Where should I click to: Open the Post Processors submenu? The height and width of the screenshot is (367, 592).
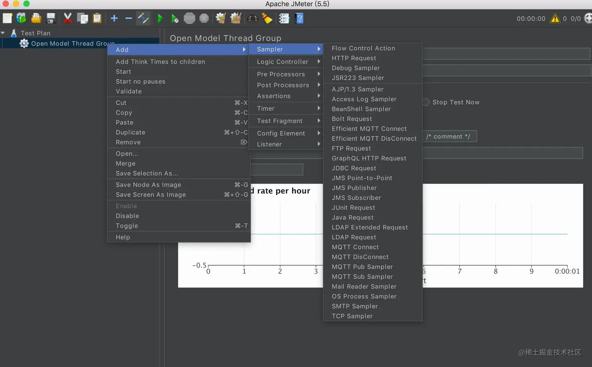point(286,85)
